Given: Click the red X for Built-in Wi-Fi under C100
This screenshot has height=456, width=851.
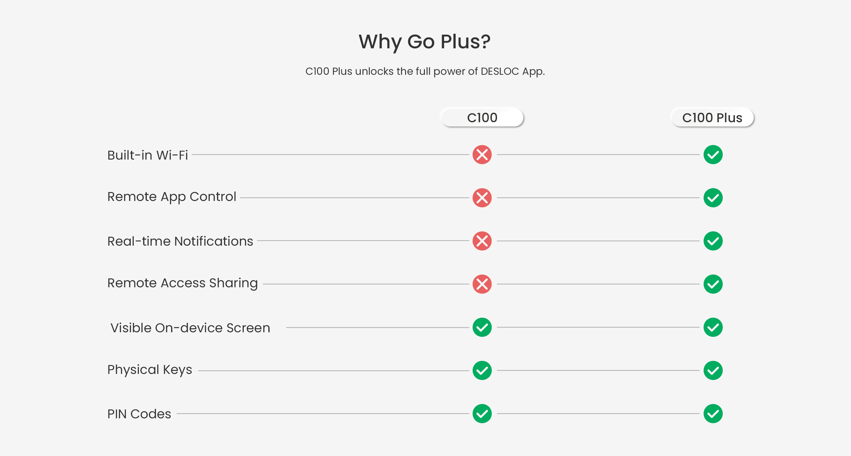Looking at the screenshot, I should coord(482,155).
